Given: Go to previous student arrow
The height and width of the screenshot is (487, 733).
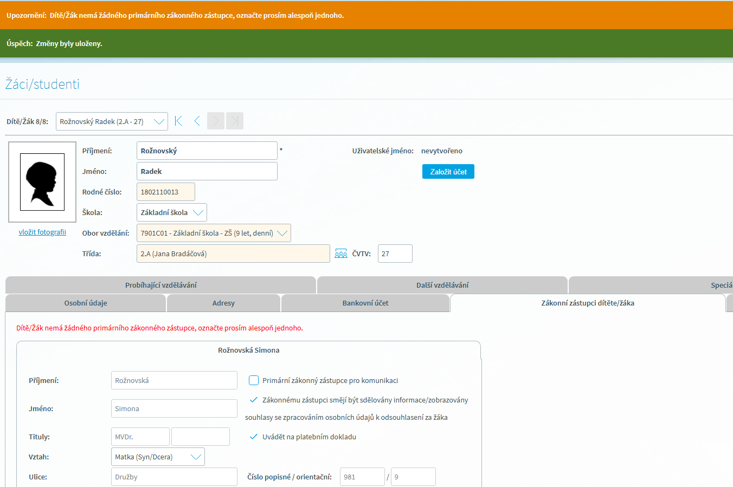Looking at the screenshot, I should click(x=197, y=121).
